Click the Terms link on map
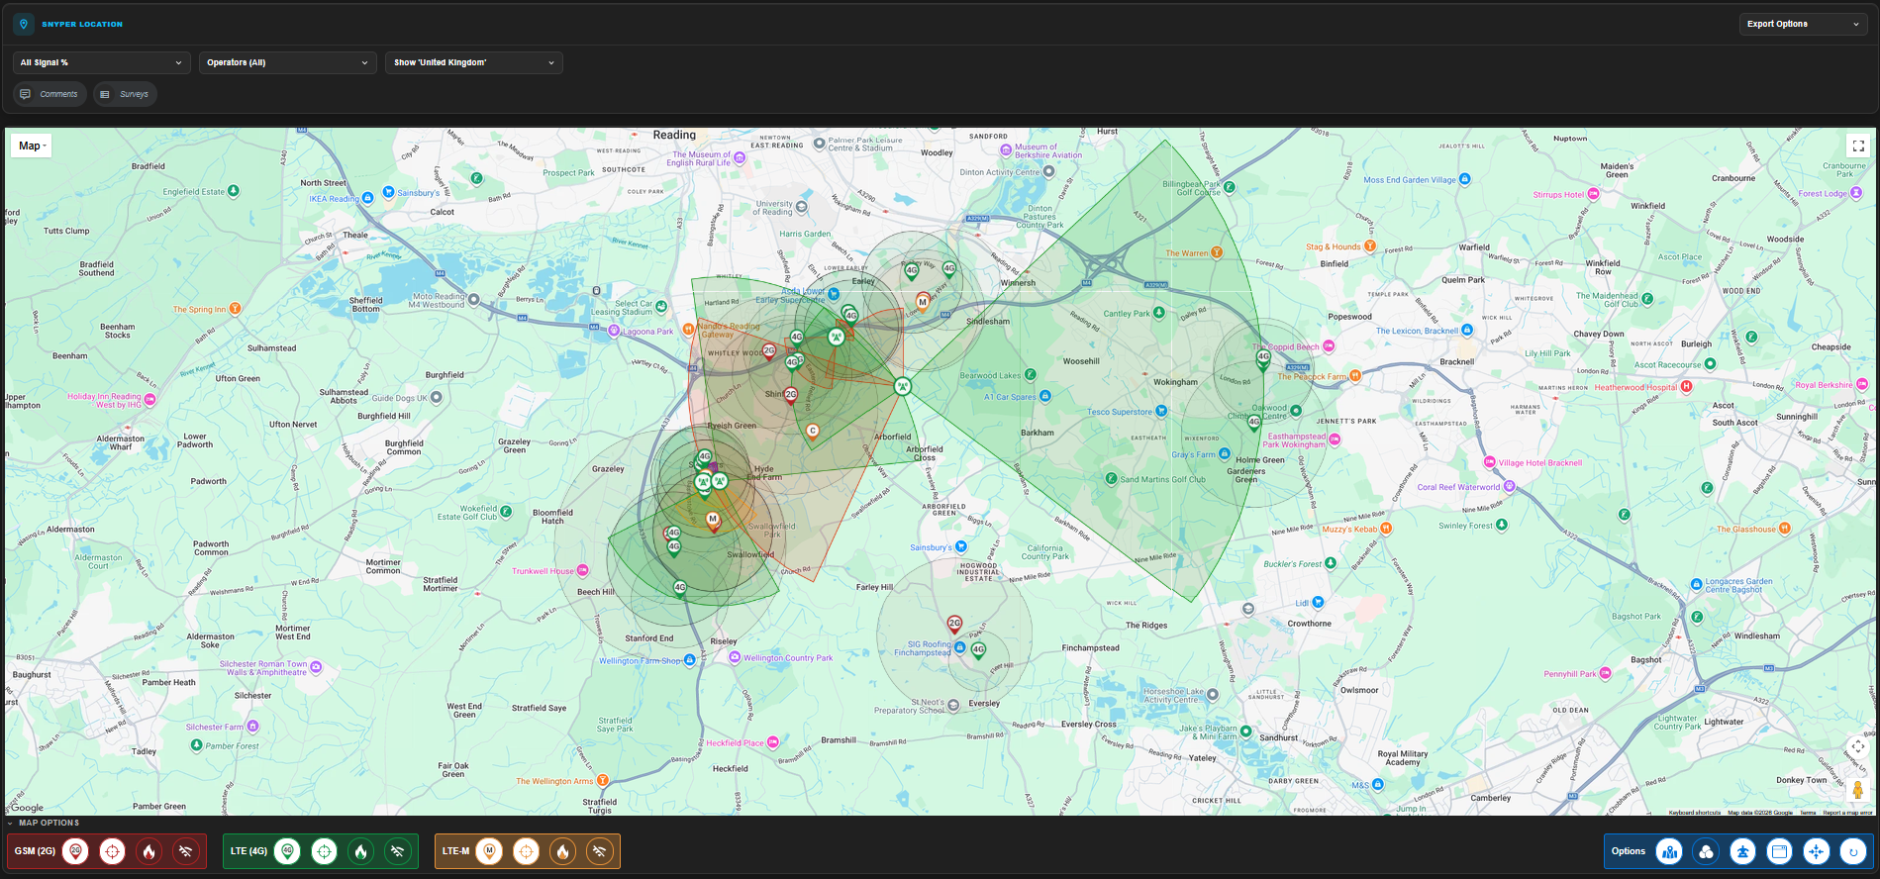 (1808, 813)
